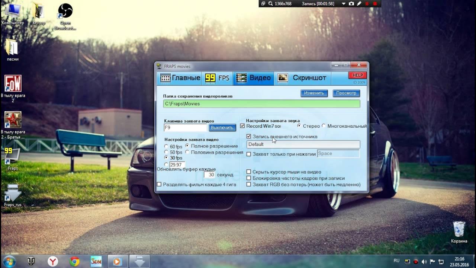
Task: Open the media player taskbar icon
Action: pos(118,261)
